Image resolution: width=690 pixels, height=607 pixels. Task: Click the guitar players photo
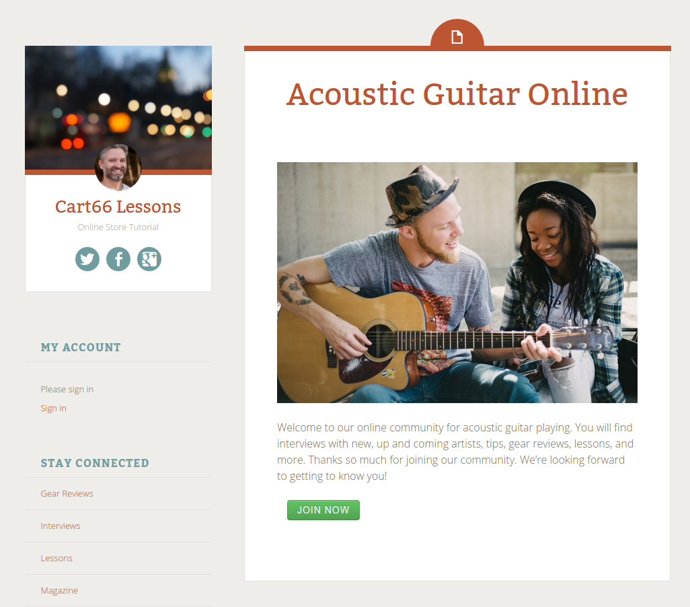pos(457,283)
